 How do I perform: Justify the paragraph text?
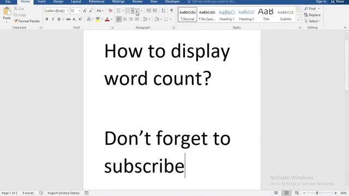137,20
